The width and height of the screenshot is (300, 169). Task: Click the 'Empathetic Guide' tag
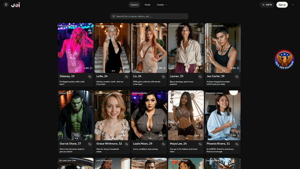tap(177, 26)
